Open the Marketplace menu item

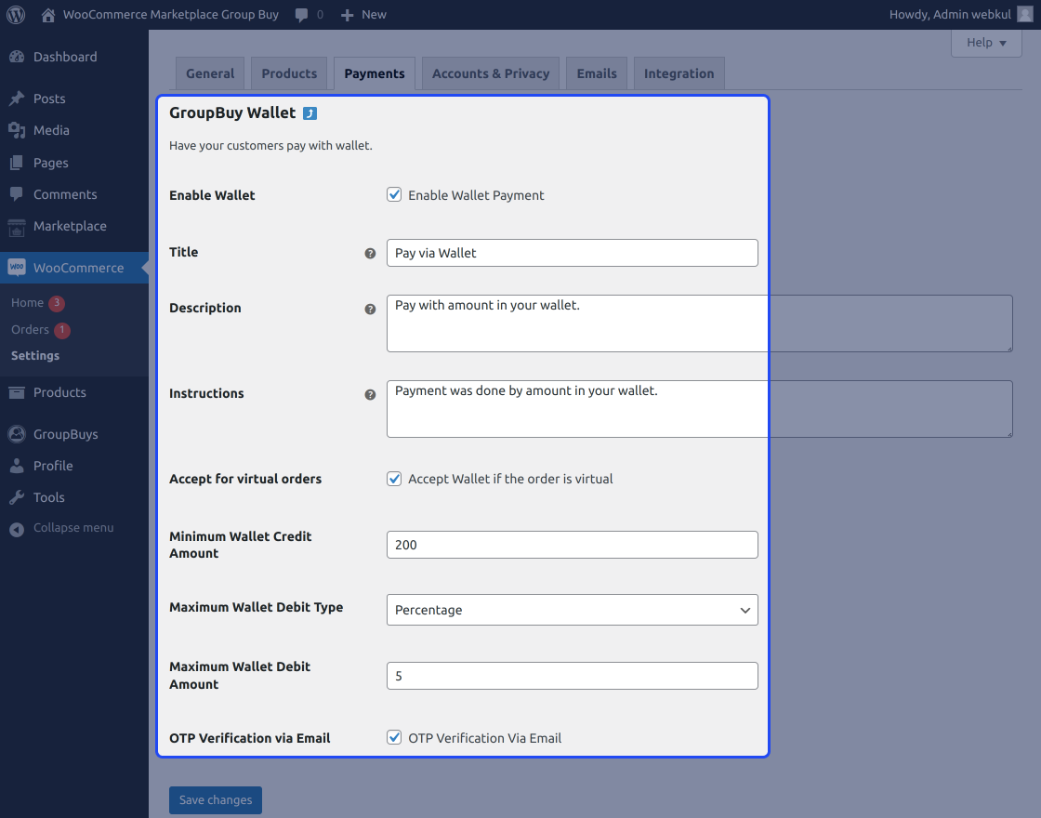coord(74,227)
